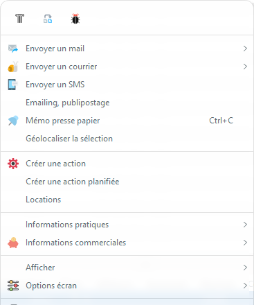
Task: Click the snail icon for courrier
Action: point(13,67)
